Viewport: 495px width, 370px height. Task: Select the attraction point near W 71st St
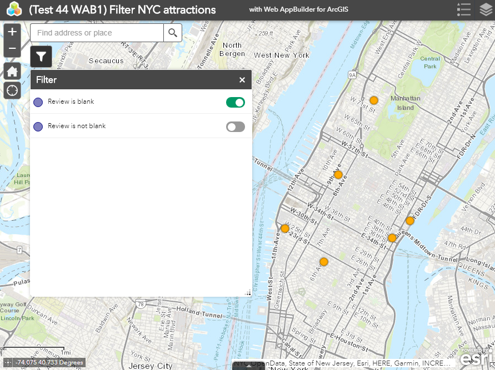pyautogui.click(x=374, y=100)
